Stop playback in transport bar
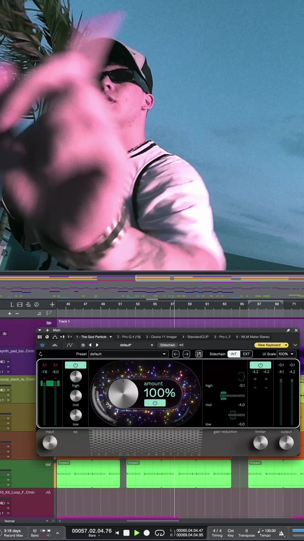This screenshot has width=304, height=541. click(126, 533)
